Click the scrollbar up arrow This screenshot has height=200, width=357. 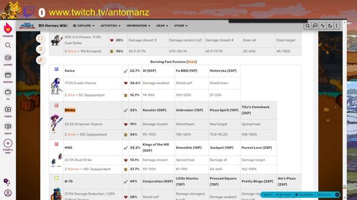(345, 23)
